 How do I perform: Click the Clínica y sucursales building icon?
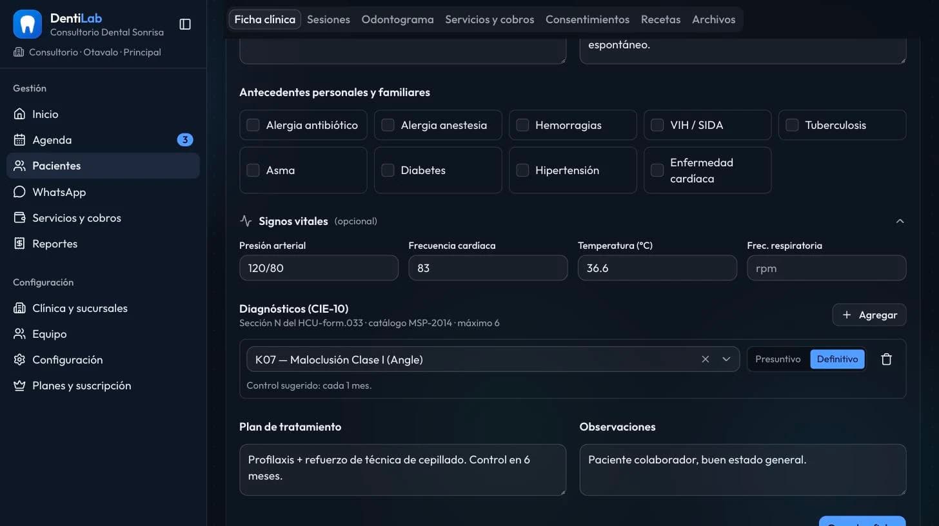20,308
